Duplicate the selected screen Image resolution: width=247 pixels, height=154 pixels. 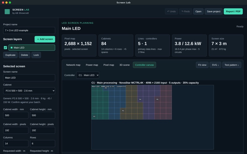[x=10, y=55]
